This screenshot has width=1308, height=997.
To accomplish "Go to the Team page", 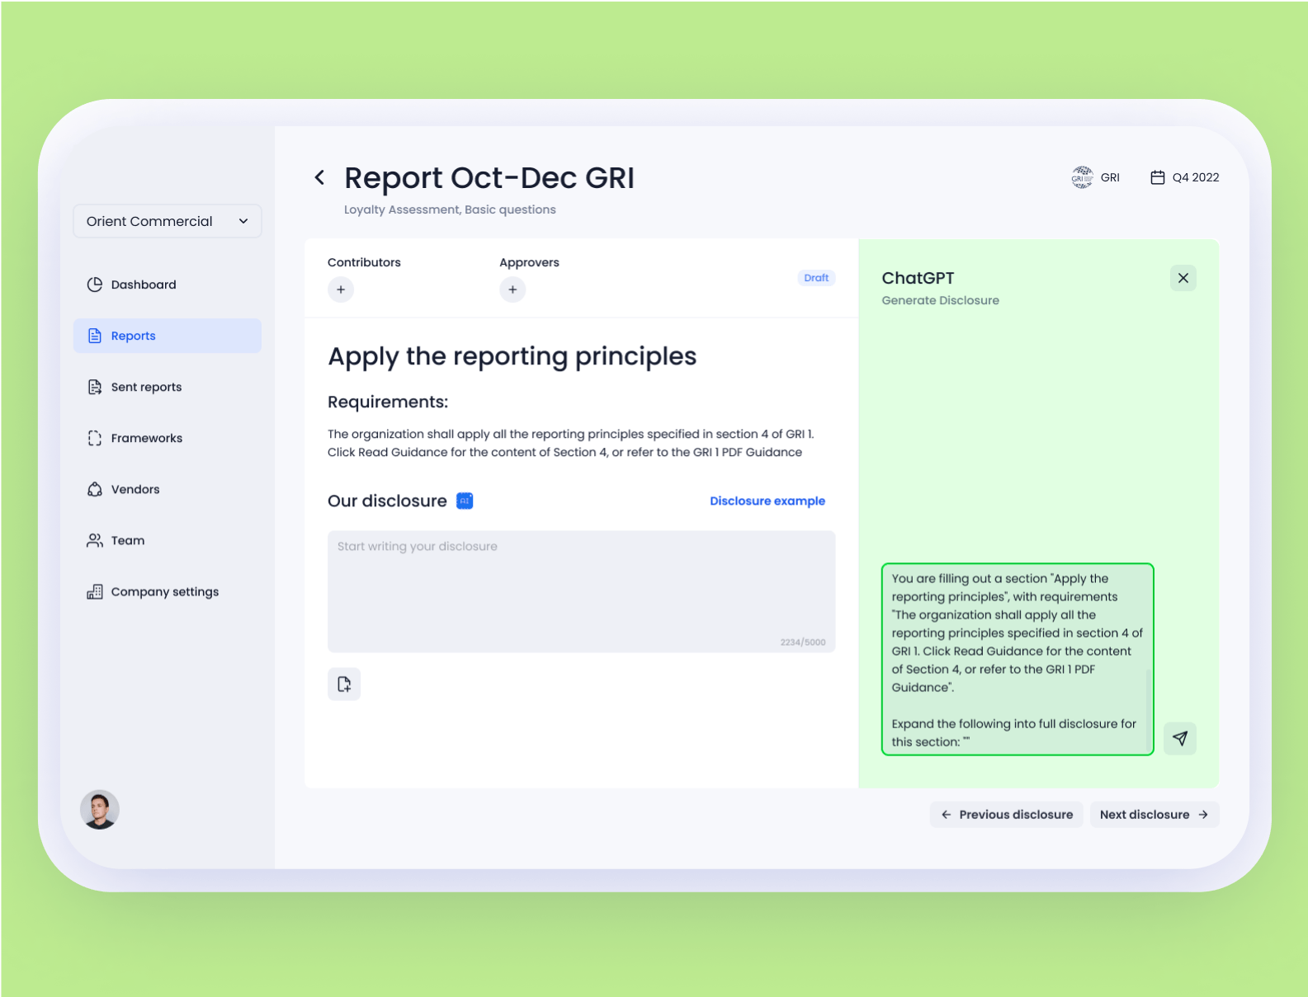I will [167, 540].
